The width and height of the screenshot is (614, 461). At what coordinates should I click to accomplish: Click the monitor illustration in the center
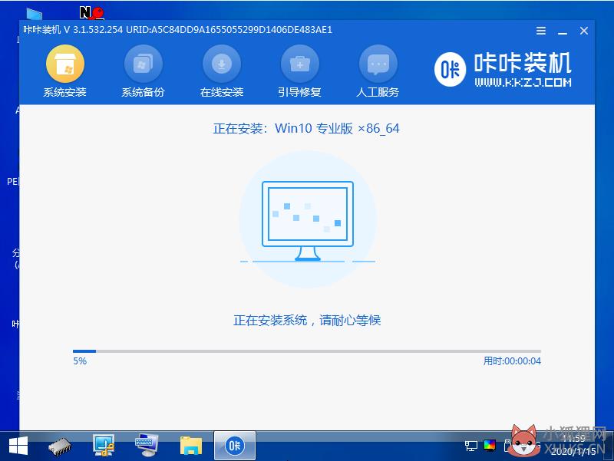click(x=308, y=221)
